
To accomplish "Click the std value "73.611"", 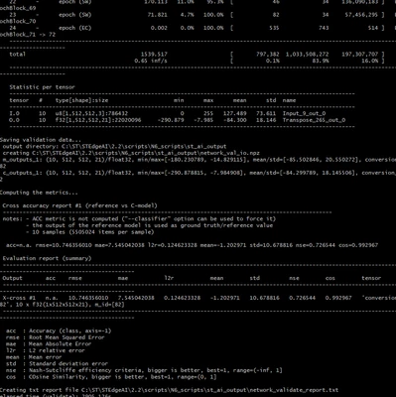I will (x=266, y=113).
